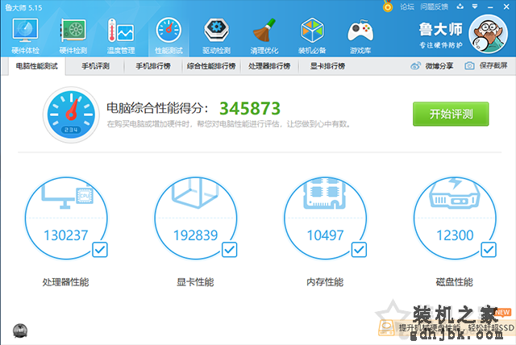Switch to 手机排行榜 tab

(x=153, y=66)
